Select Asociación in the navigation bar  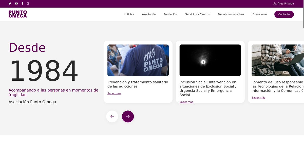(149, 14)
